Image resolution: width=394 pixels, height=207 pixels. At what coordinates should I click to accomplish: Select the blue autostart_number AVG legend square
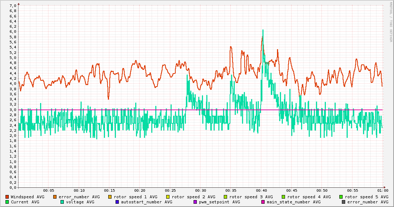[x=117, y=202]
